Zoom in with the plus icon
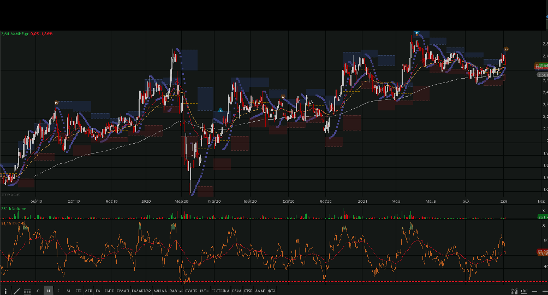 tap(544, 291)
